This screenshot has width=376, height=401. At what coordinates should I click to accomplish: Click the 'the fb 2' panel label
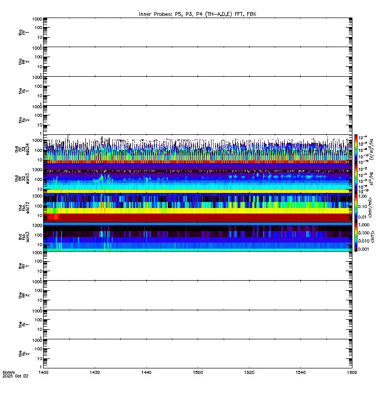(x=24, y=354)
